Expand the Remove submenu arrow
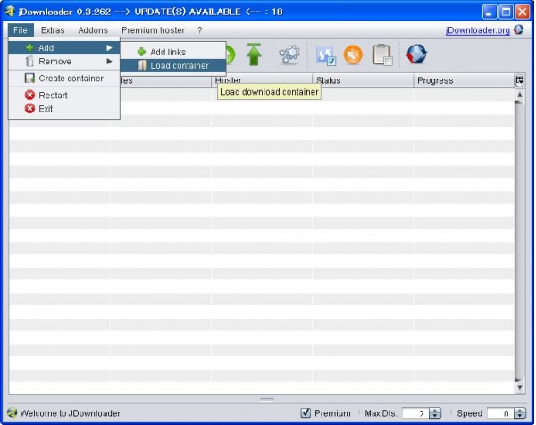Screen dimensions: 536x425 109,62
